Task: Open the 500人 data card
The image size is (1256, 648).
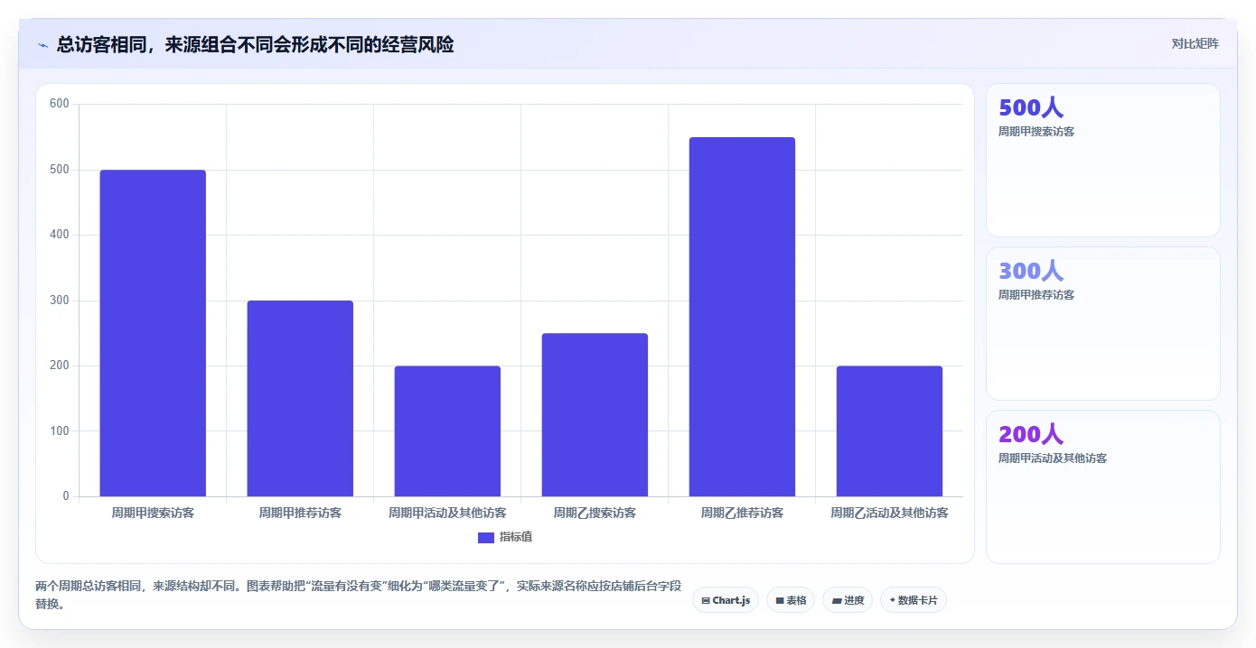Action: 1103,161
